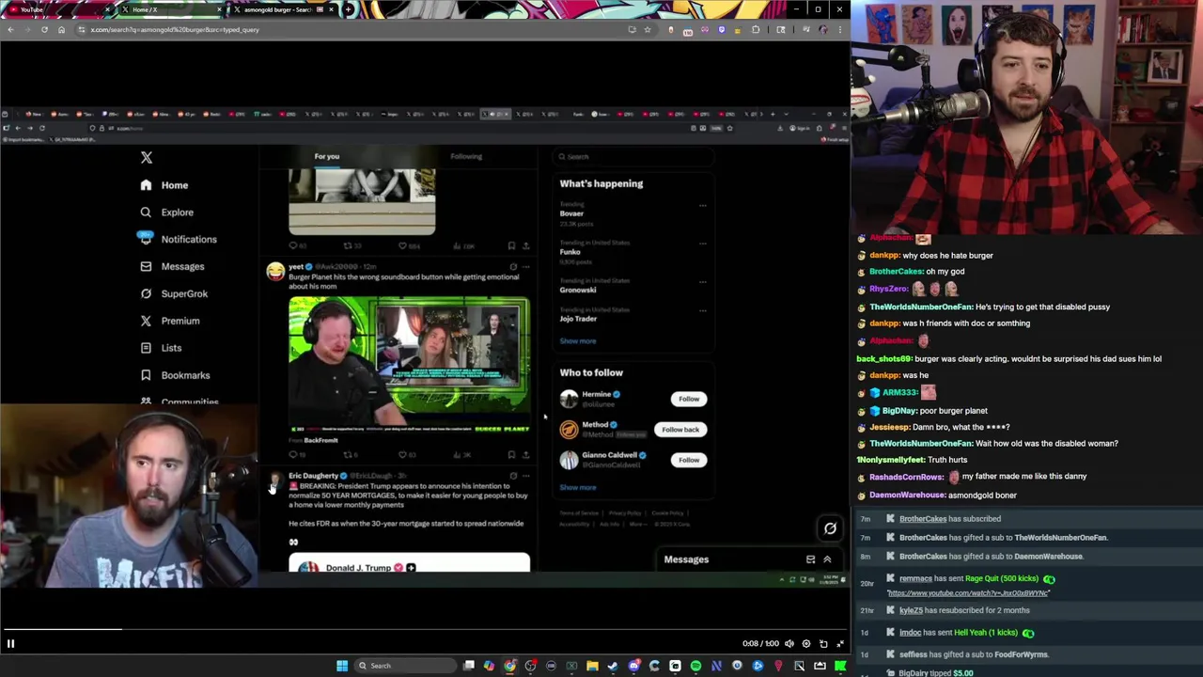The height and width of the screenshot is (677, 1203).
Task: Click the browser back arrow
Action: point(10,29)
